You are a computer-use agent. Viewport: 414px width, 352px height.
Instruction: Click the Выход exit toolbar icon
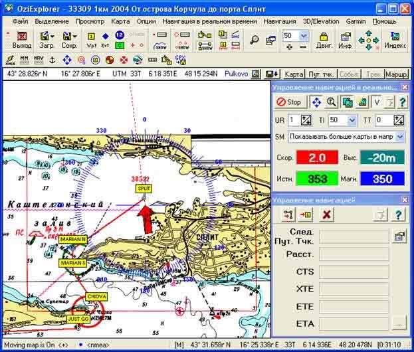(x=22, y=40)
